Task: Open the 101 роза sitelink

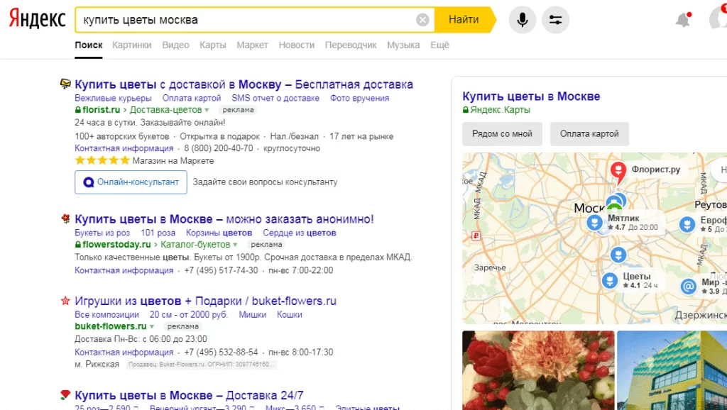Action: coord(158,233)
